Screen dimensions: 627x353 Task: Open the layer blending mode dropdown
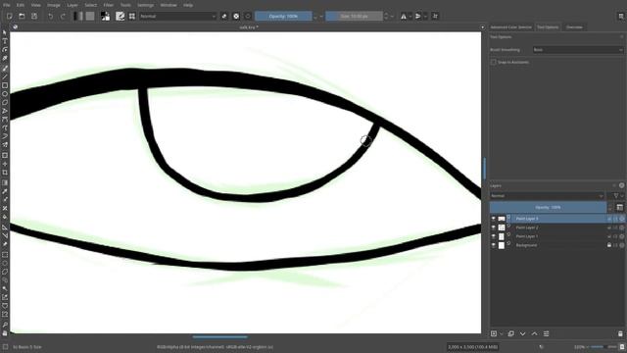click(x=547, y=196)
